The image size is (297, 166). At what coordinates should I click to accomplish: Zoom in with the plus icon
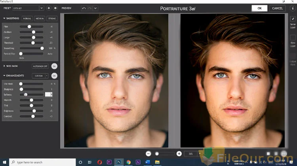click(x=179, y=154)
